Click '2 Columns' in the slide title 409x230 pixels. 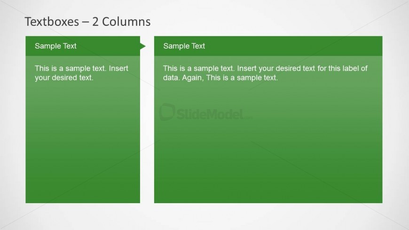click(121, 22)
